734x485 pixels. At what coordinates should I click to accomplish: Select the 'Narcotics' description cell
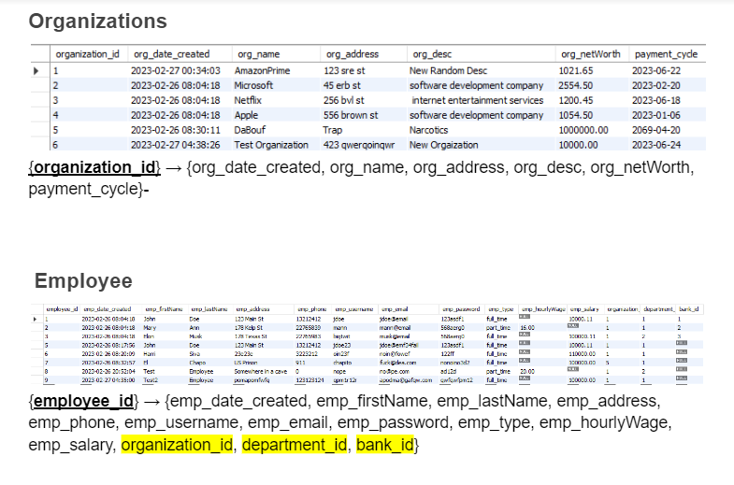pyautogui.click(x=428, y=130)
